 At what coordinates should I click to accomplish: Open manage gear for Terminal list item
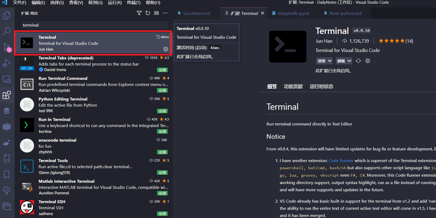click(x=166, y=49)
